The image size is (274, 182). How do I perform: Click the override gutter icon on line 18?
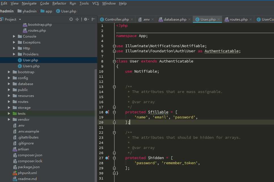click(x=107, y=112)
